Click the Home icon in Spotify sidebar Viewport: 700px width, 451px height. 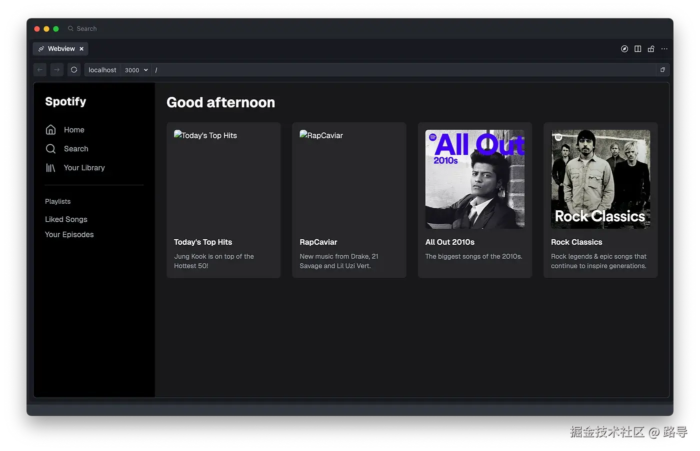pos(50,130)
